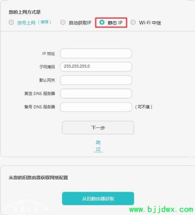The width and height of the screenshot is (195, 215).
Task: Click the 从旧路由器获取 button
Action: point(98,198)
